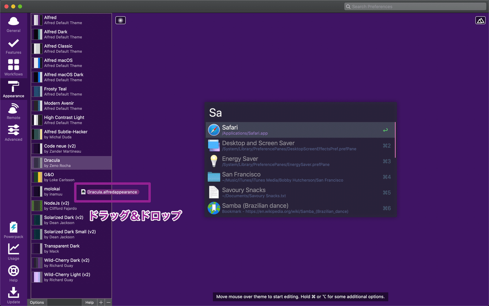
Task: Open the Workflows section
Action: pyautogui.click(x=13, y=68)
